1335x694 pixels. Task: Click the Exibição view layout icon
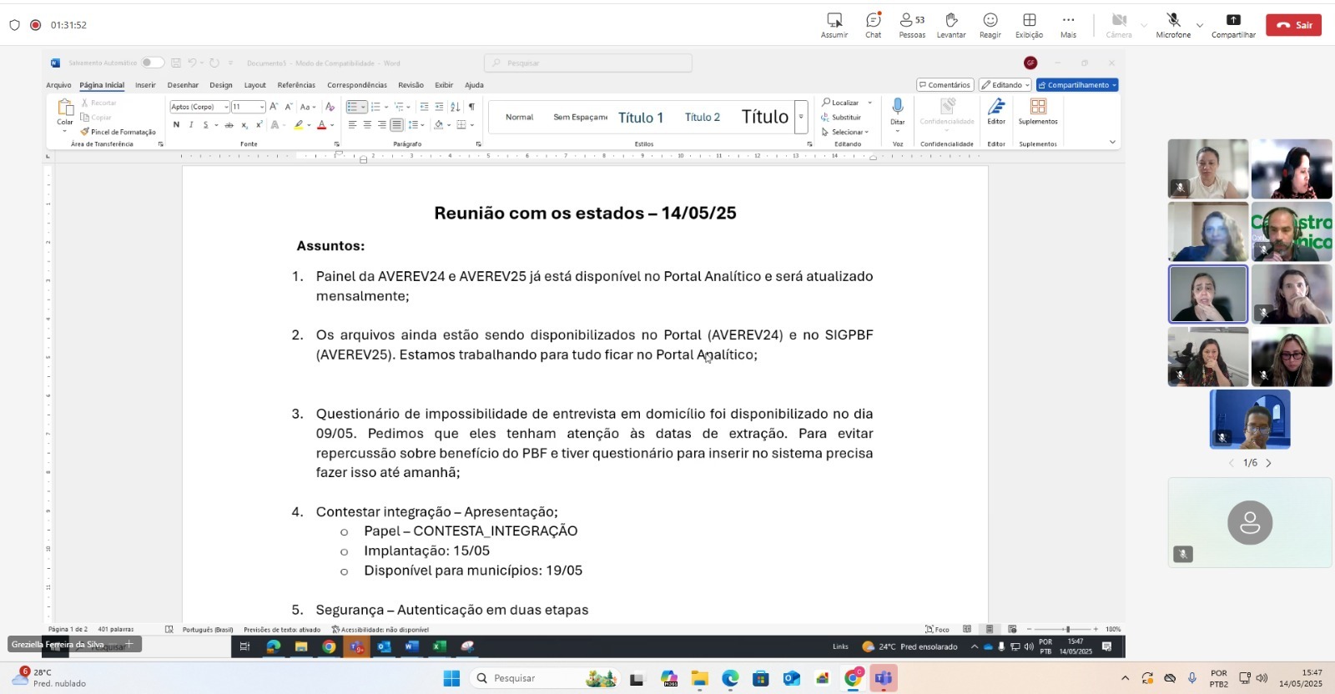click(x=1029, y=24)
